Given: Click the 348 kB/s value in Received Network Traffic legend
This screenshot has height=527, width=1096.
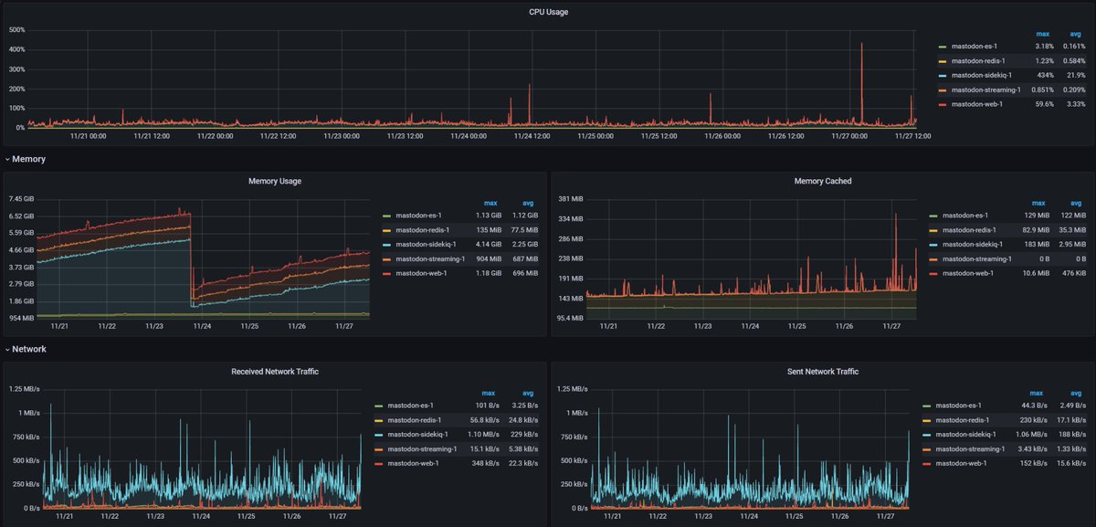Looking at the screenshot, I should [x=485, y=463].
